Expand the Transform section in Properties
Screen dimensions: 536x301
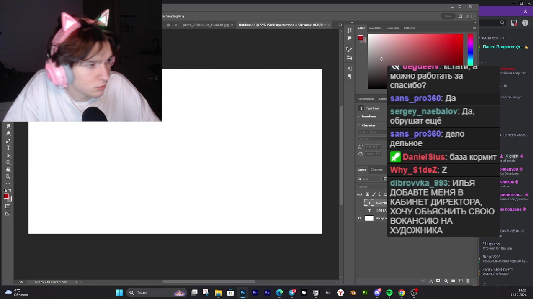(359, 116)
